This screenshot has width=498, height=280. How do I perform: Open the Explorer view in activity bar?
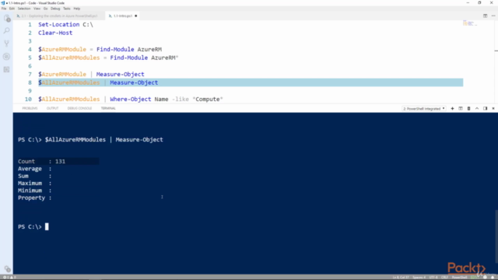(7, 19)
